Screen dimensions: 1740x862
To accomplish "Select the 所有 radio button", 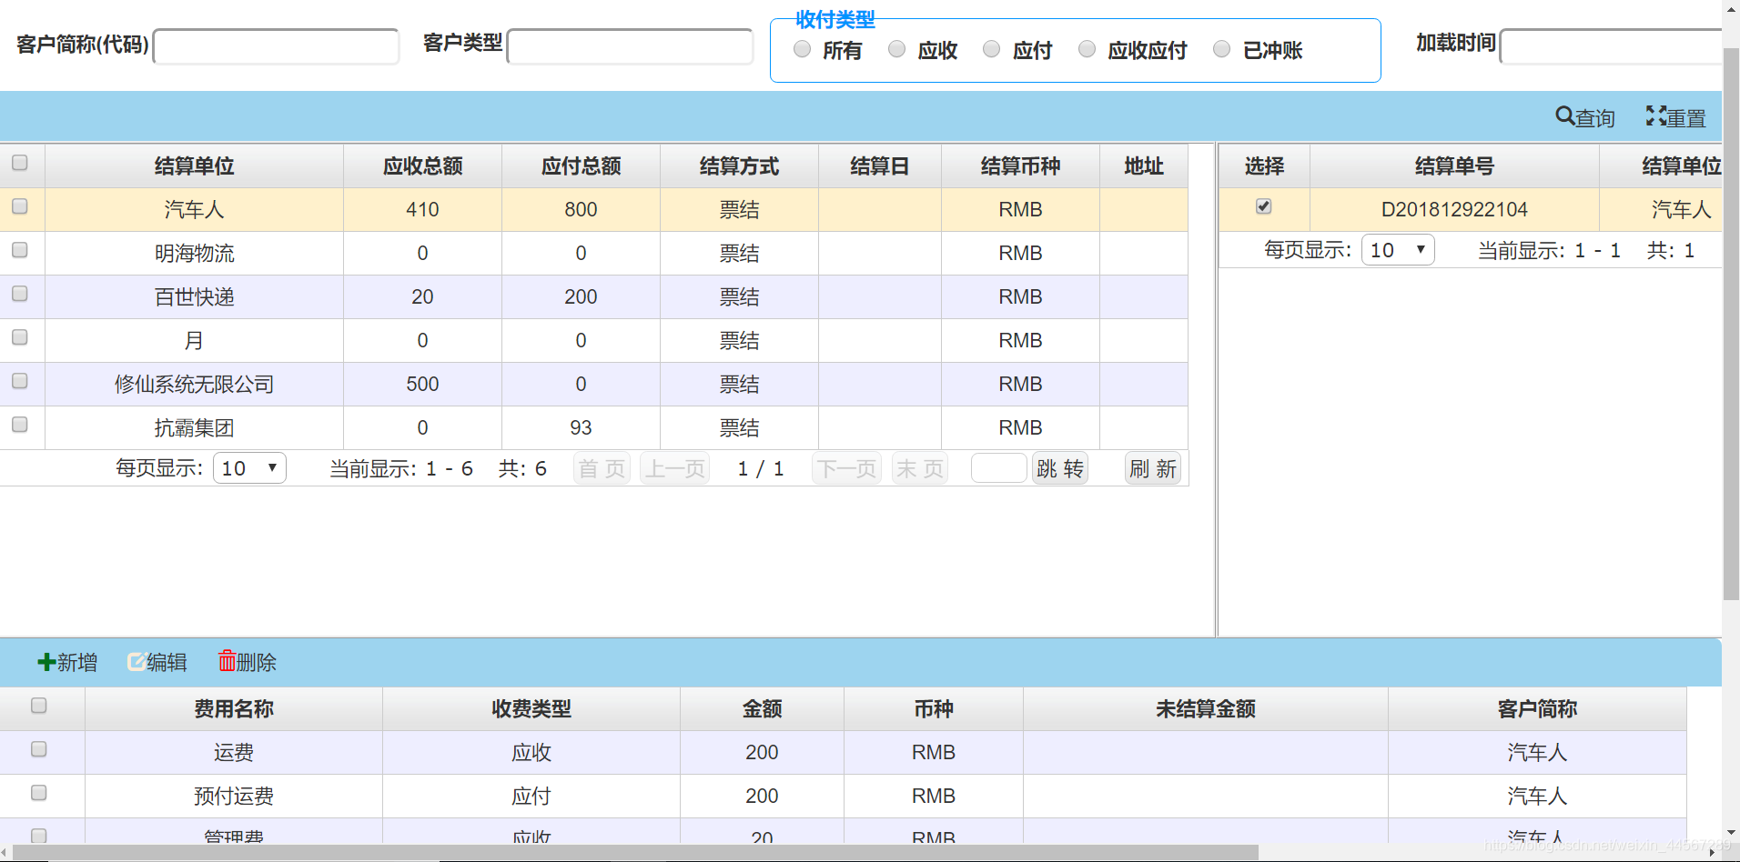I will point(802,49).
